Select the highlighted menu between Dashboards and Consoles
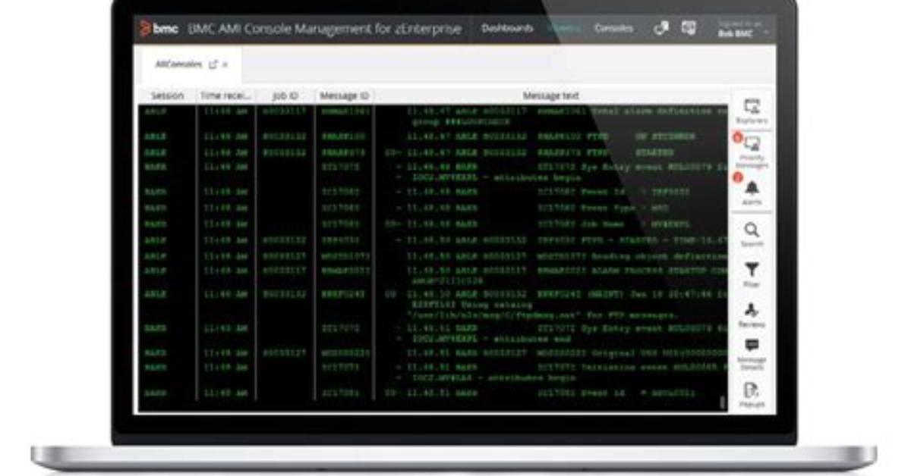The image size is (908, 476). [x=563, y=28]
